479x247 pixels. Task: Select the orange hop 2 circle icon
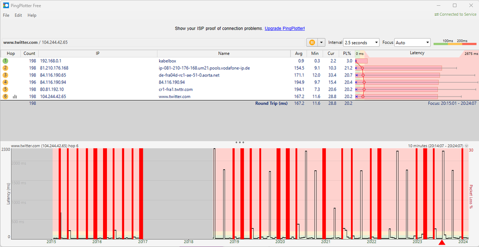[5, 68]
